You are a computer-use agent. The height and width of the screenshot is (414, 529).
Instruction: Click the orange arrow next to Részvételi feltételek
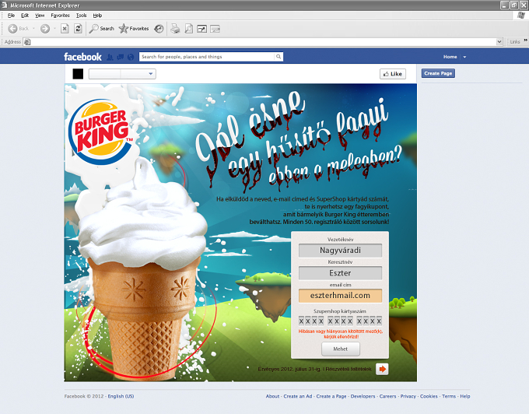pyautogui.click(x=382, y=369)
